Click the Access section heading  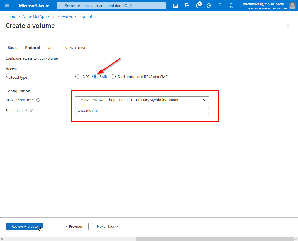click(x=11, y=69)
